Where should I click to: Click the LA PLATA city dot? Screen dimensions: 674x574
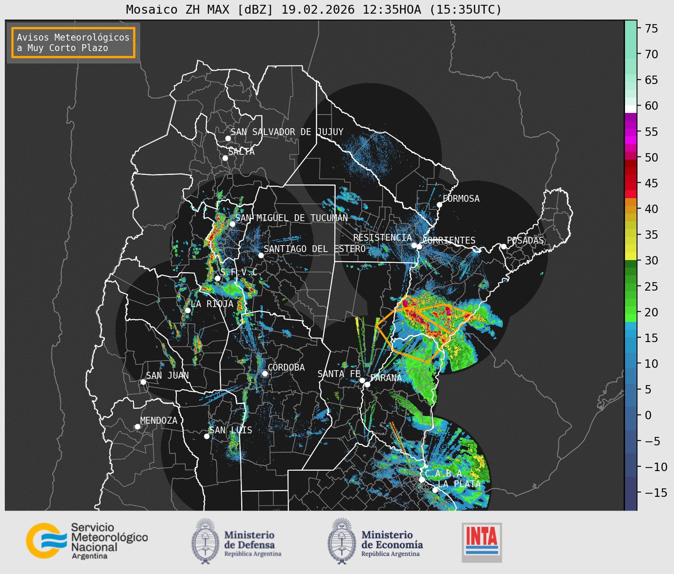tap(435, 490)
